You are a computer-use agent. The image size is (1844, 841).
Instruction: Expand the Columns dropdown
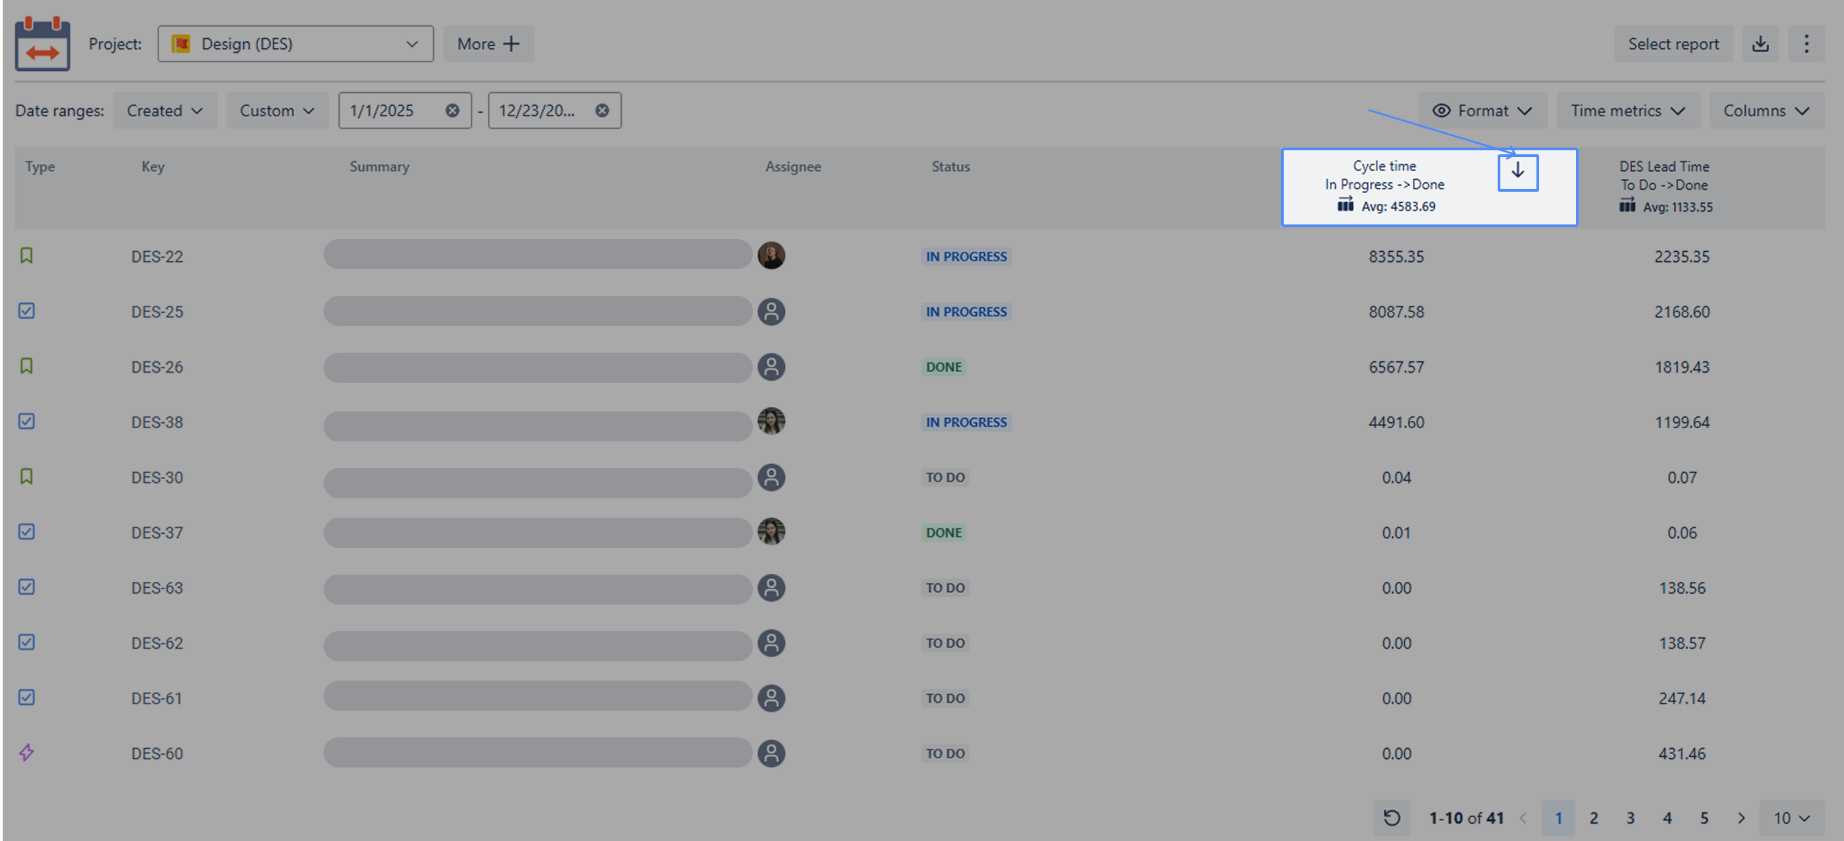point(1765,111)
